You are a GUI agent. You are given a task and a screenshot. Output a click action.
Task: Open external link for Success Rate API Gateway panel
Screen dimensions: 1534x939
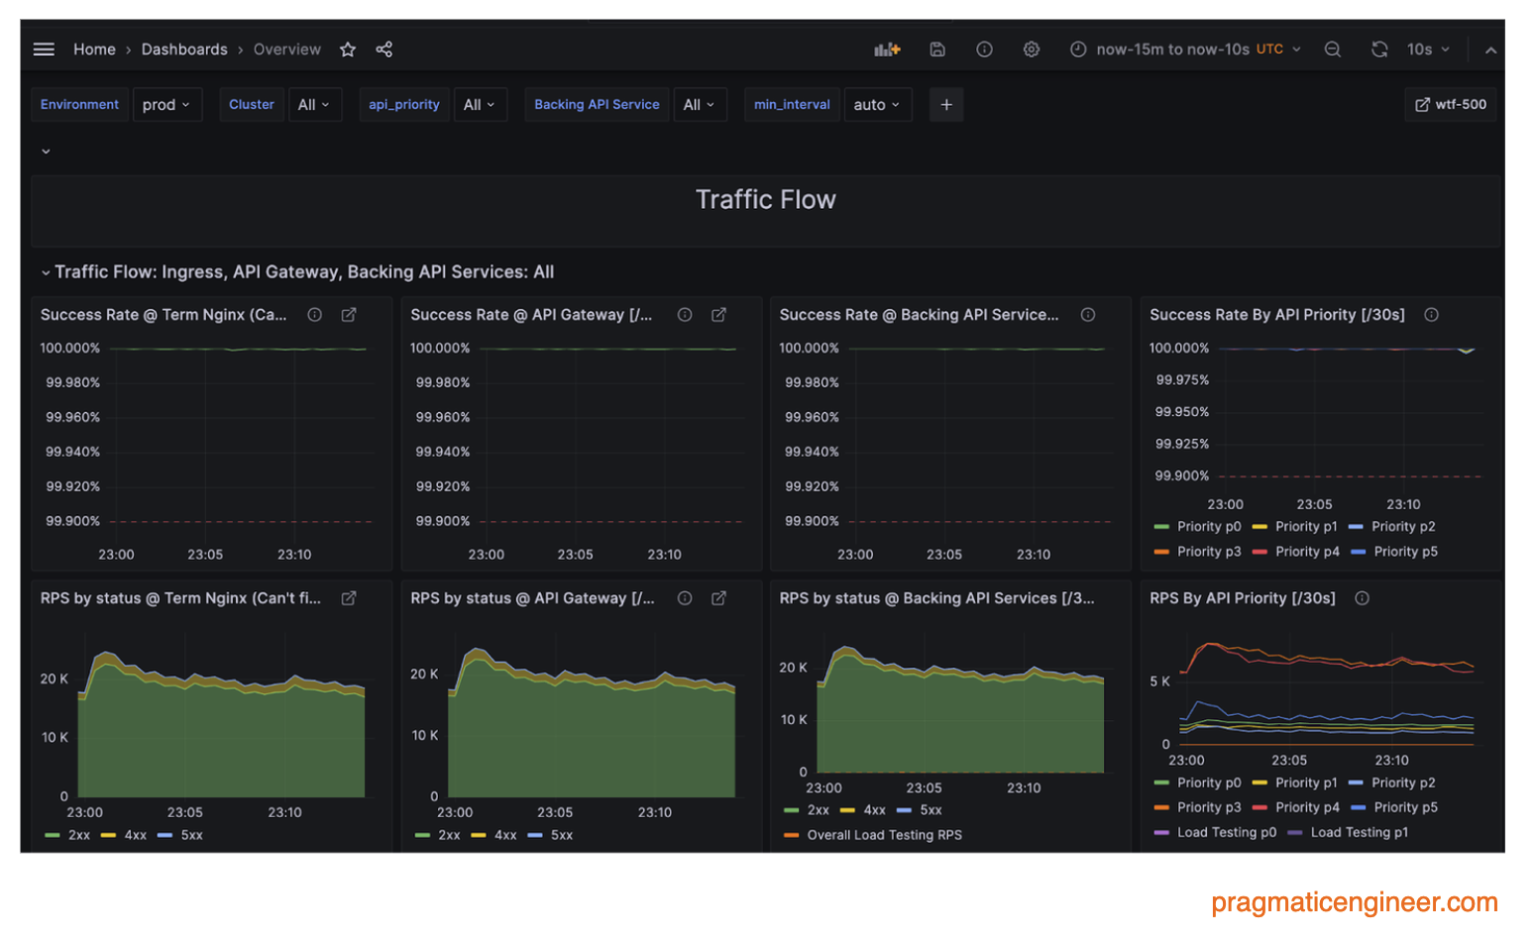pyautogui.click(x=719, y=315)
